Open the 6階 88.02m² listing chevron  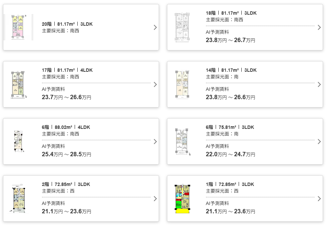[x=155, y=141]
